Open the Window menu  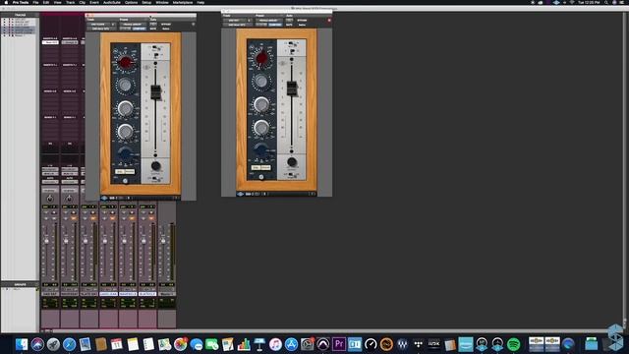[162, 2]
